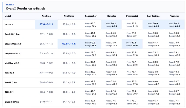Click Seed2.0 Avg Proc '58.4 +/- 0.9'

click(x=46, y=82)
